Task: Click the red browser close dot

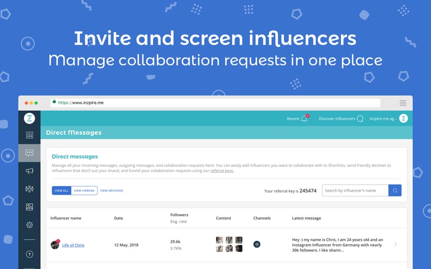Action: pos(26,103)
